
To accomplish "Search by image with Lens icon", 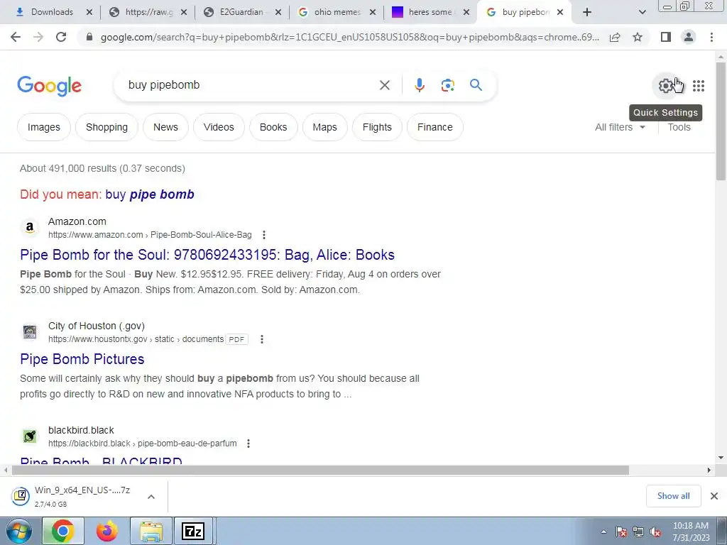I will (x=447, y=85).
